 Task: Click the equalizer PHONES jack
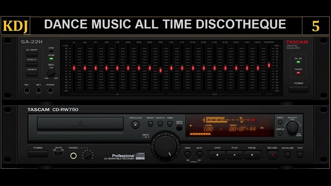coord(50,91)
